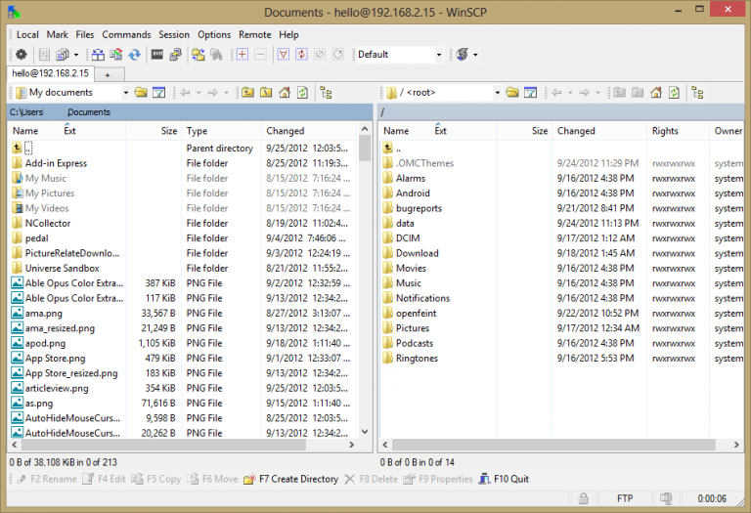Open the Options menu
The height and width of the screenshot is (513, 751).
click(214, 34)
